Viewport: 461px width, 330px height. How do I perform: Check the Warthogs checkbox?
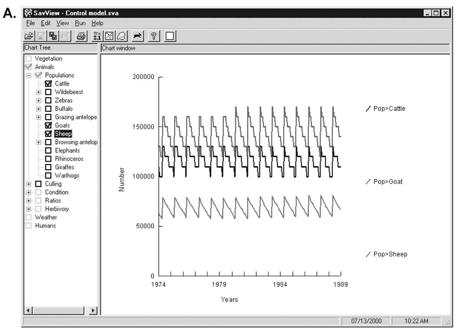coord(48,175)
